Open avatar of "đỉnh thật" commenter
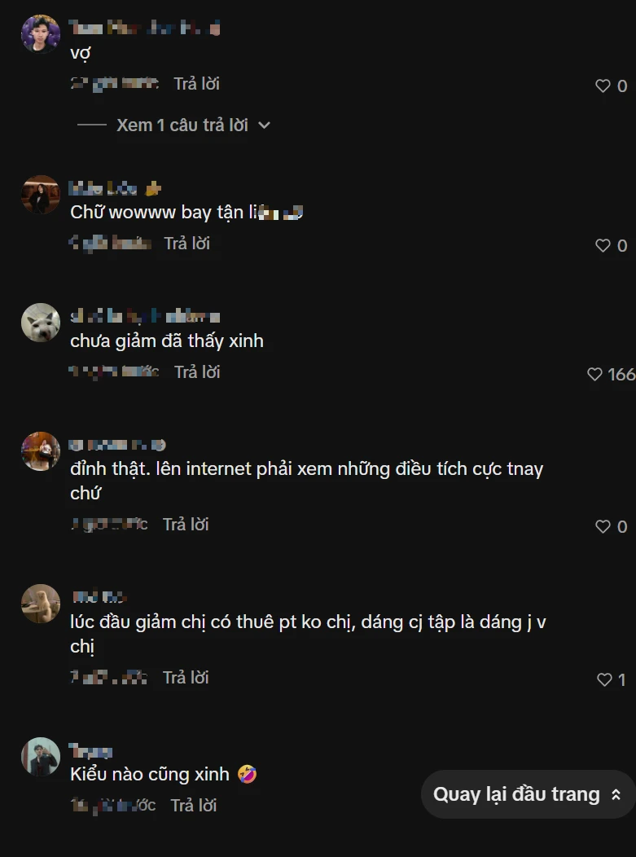The width and height of the screenshot is (636, 857). click(x=41, y=451)
